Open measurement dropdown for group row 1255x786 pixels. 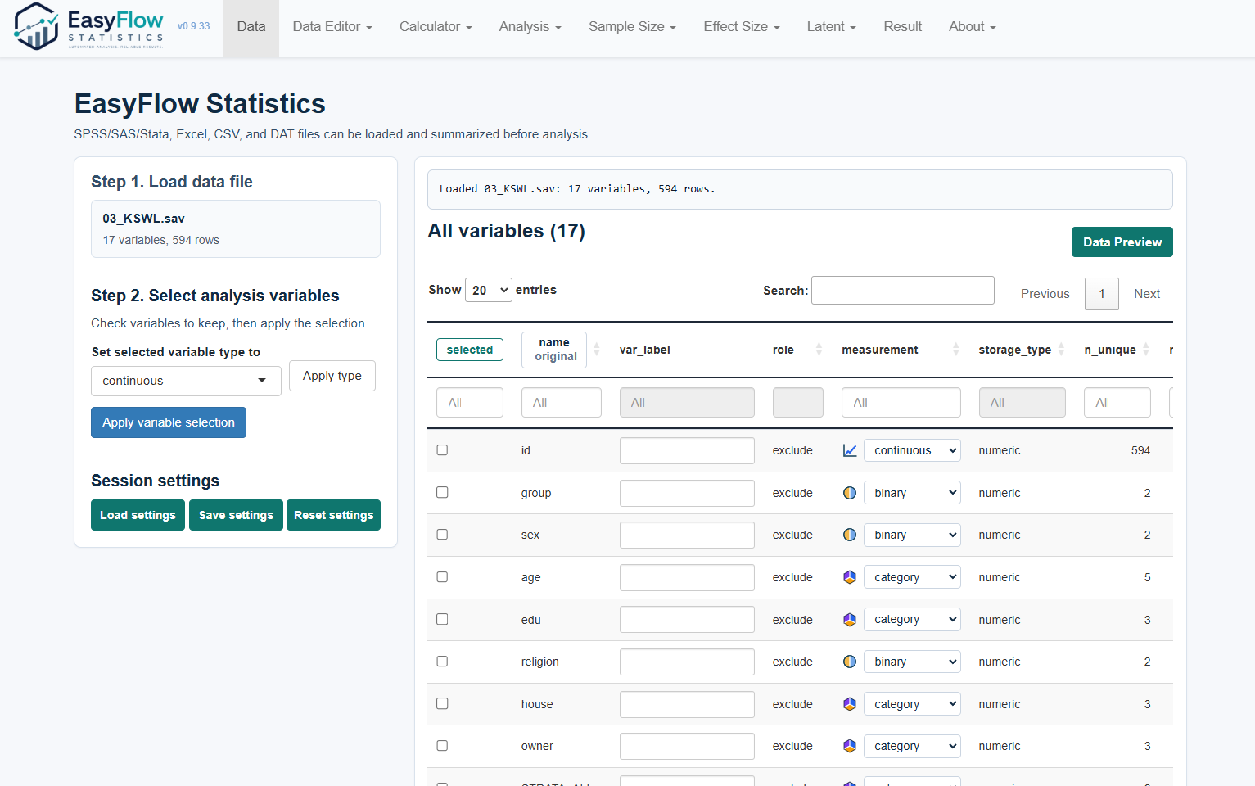pos(912,493)
